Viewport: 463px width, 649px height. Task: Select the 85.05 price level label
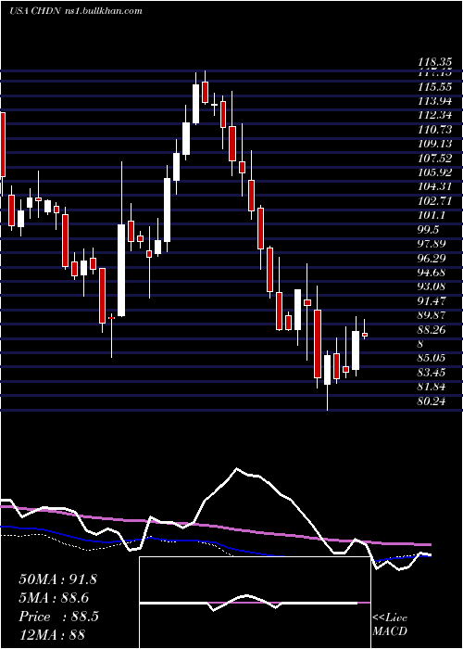click(432, 358)
